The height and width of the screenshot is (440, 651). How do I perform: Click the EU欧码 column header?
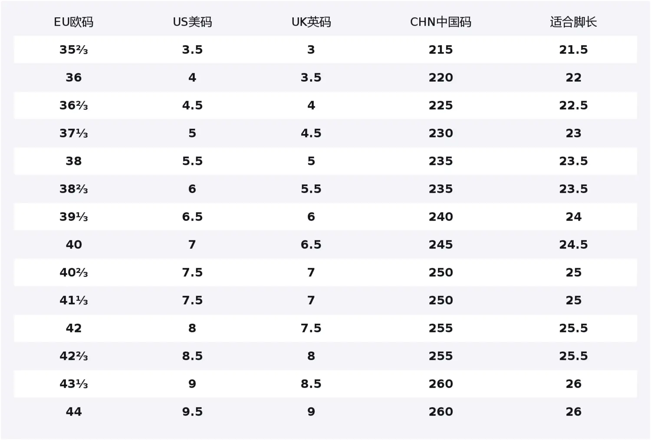tap(74, 22)
